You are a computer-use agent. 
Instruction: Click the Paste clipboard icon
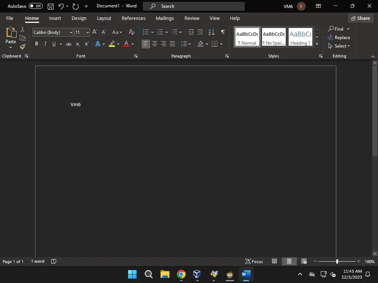[x=11, y=32]
